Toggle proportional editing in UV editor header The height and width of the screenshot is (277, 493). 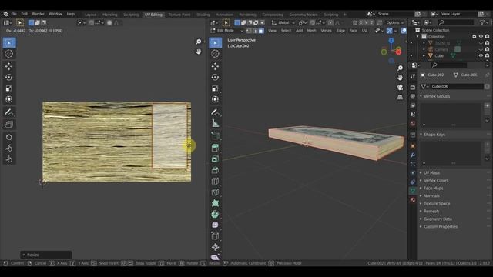[x=109, y=22]
